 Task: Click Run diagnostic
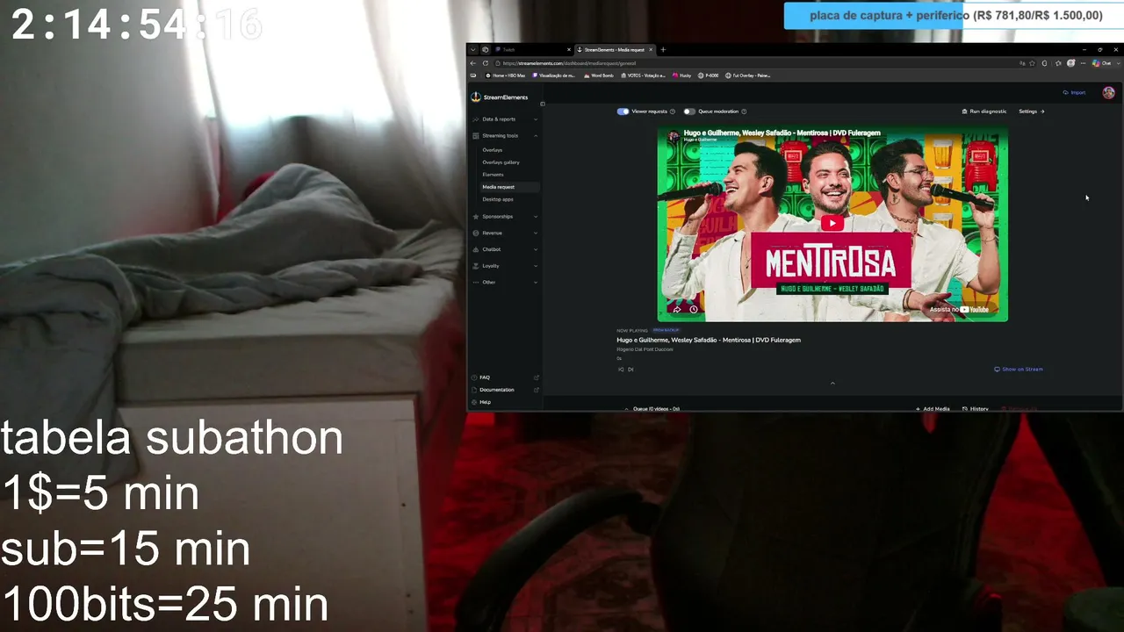coord(984,111)
